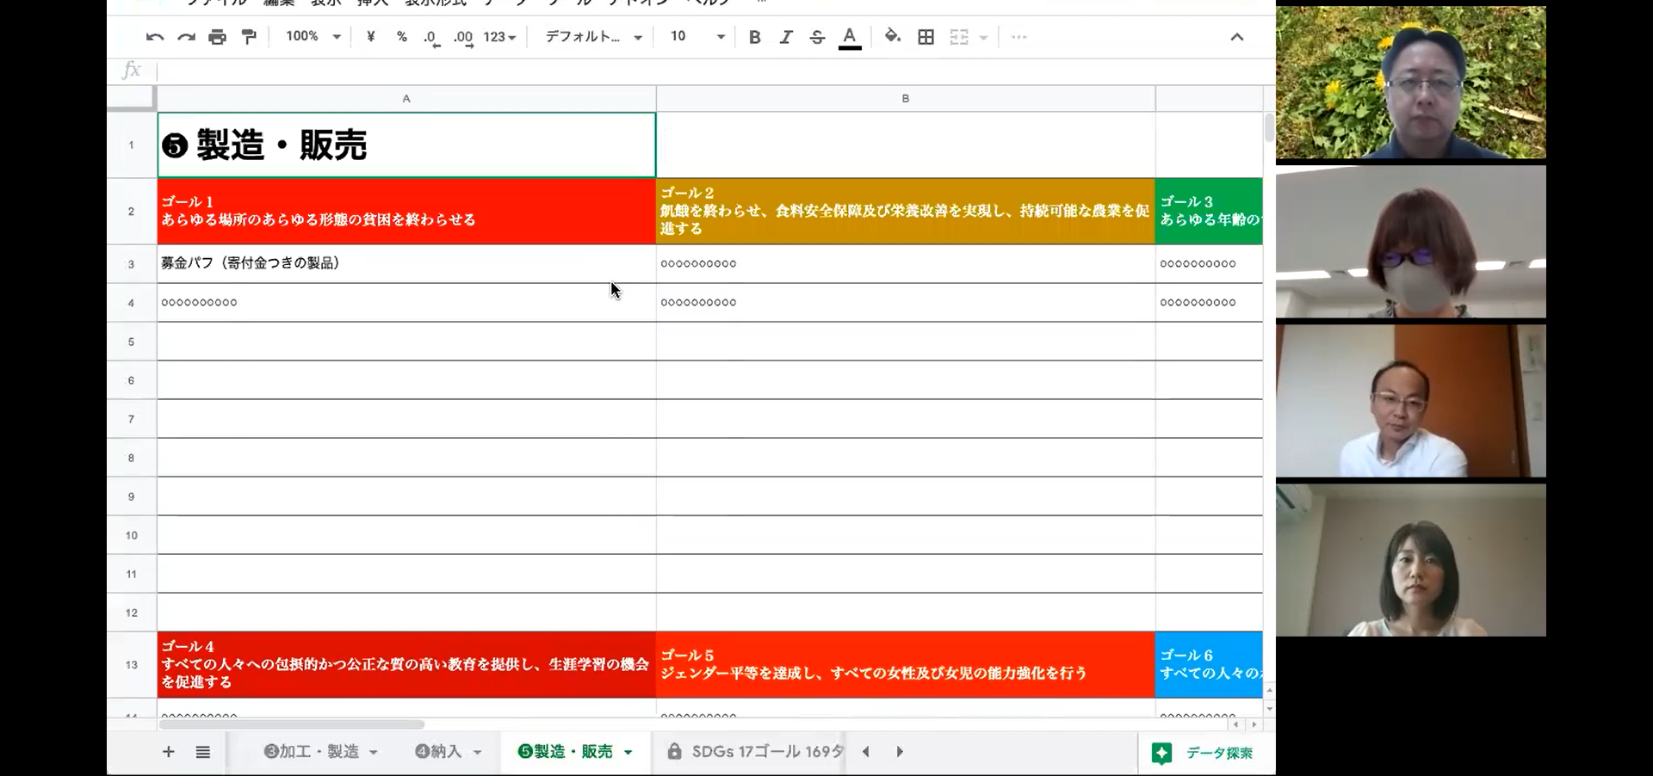Image resolution: width=1653 pixels, height=776 pixels.
Task: Open the fill color bucket
Action: pos(892,36)
